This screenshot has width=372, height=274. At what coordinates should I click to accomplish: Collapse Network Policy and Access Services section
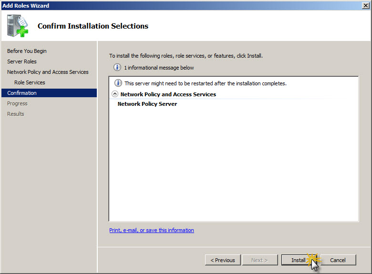tap(115, 94)
